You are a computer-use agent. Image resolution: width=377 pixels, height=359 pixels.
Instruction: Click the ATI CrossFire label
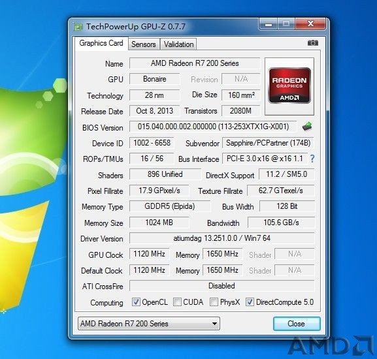point(103,287)
